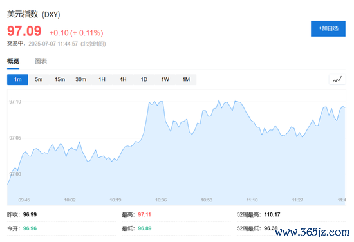This screenshot has width=354, height=242.
Task: Open the 概览 overview tab
Action: pos(13,61)
